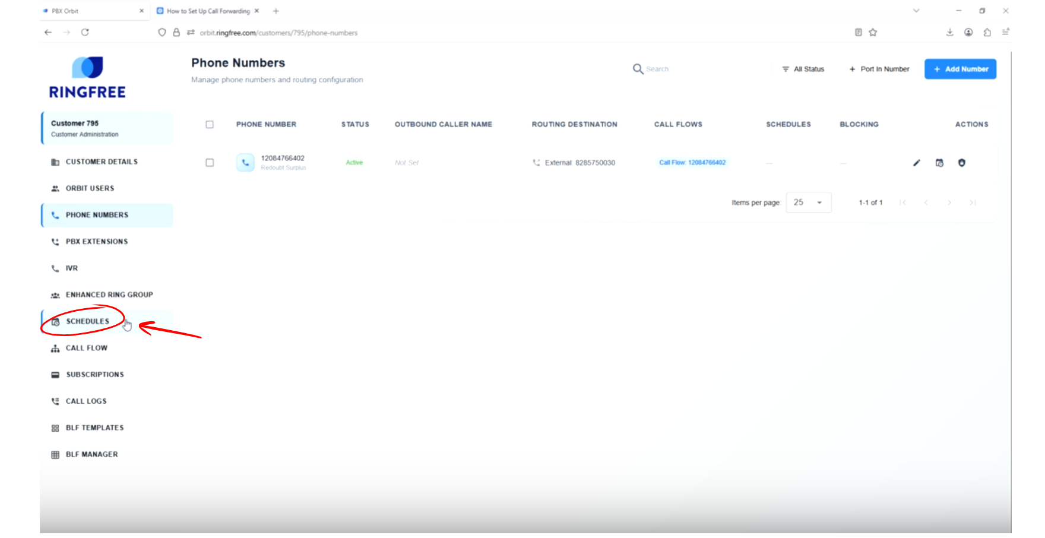Image resolution: width=1045 pixels, height=538 pixels.
Task: Check the box for number 12084766402
Action: coord(210,163)
